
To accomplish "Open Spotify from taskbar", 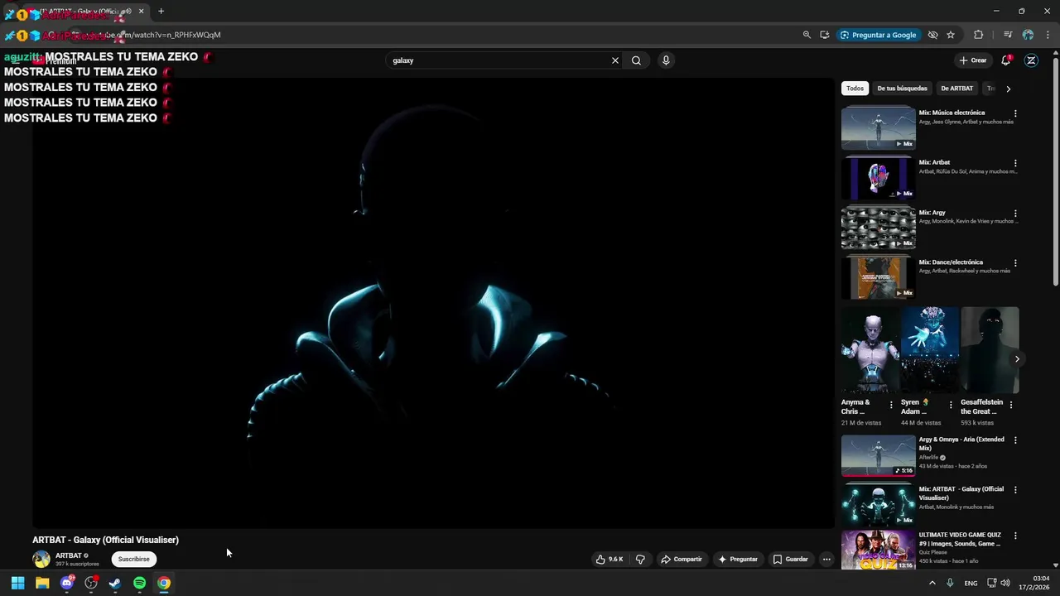I will (x=139, y=583).
